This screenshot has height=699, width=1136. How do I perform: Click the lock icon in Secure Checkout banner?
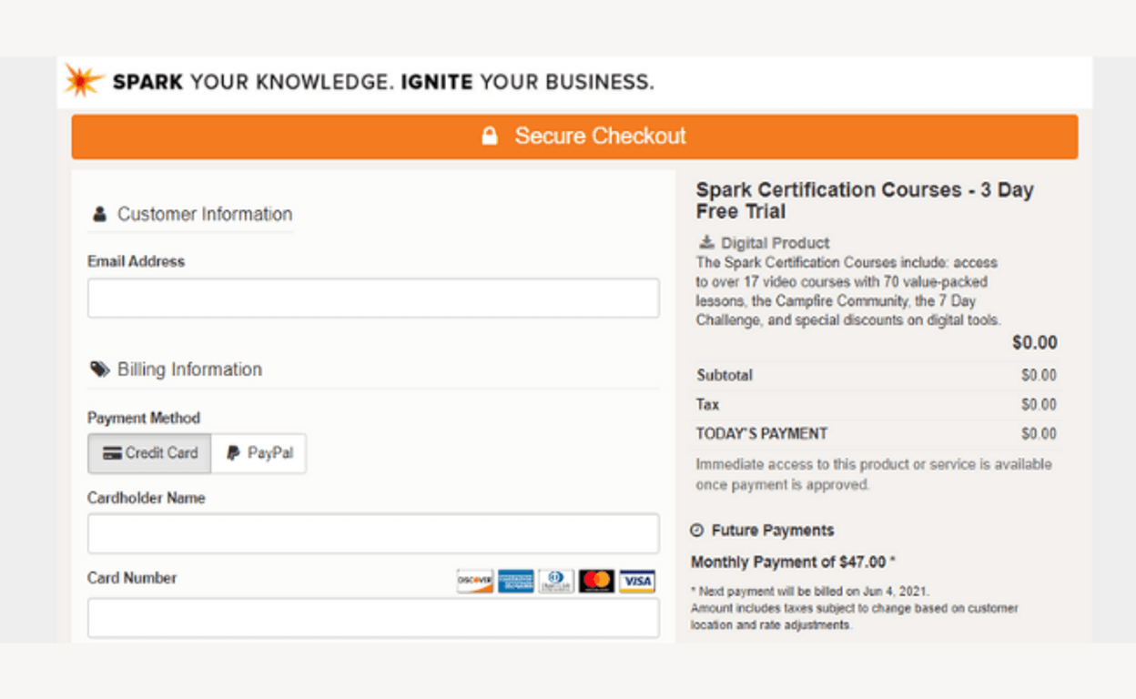[x=490, y=137]
